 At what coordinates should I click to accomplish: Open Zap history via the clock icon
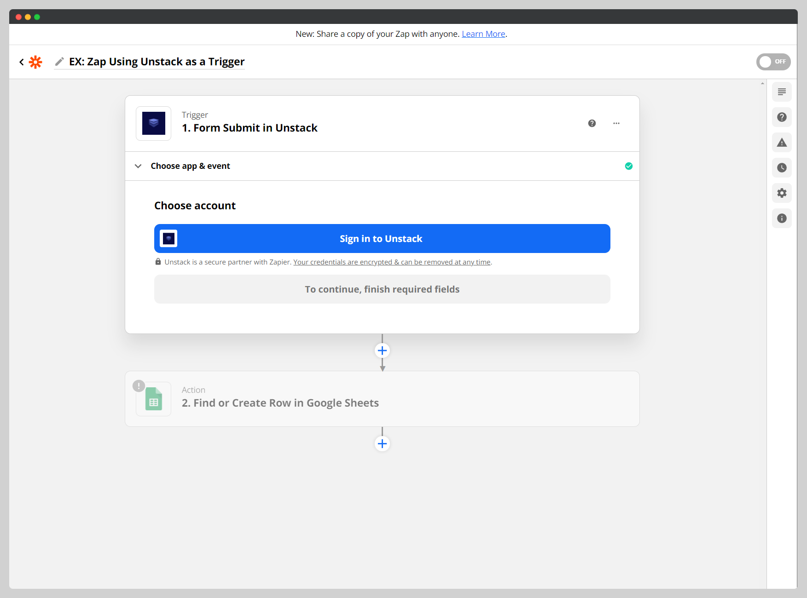pos(781,167)
